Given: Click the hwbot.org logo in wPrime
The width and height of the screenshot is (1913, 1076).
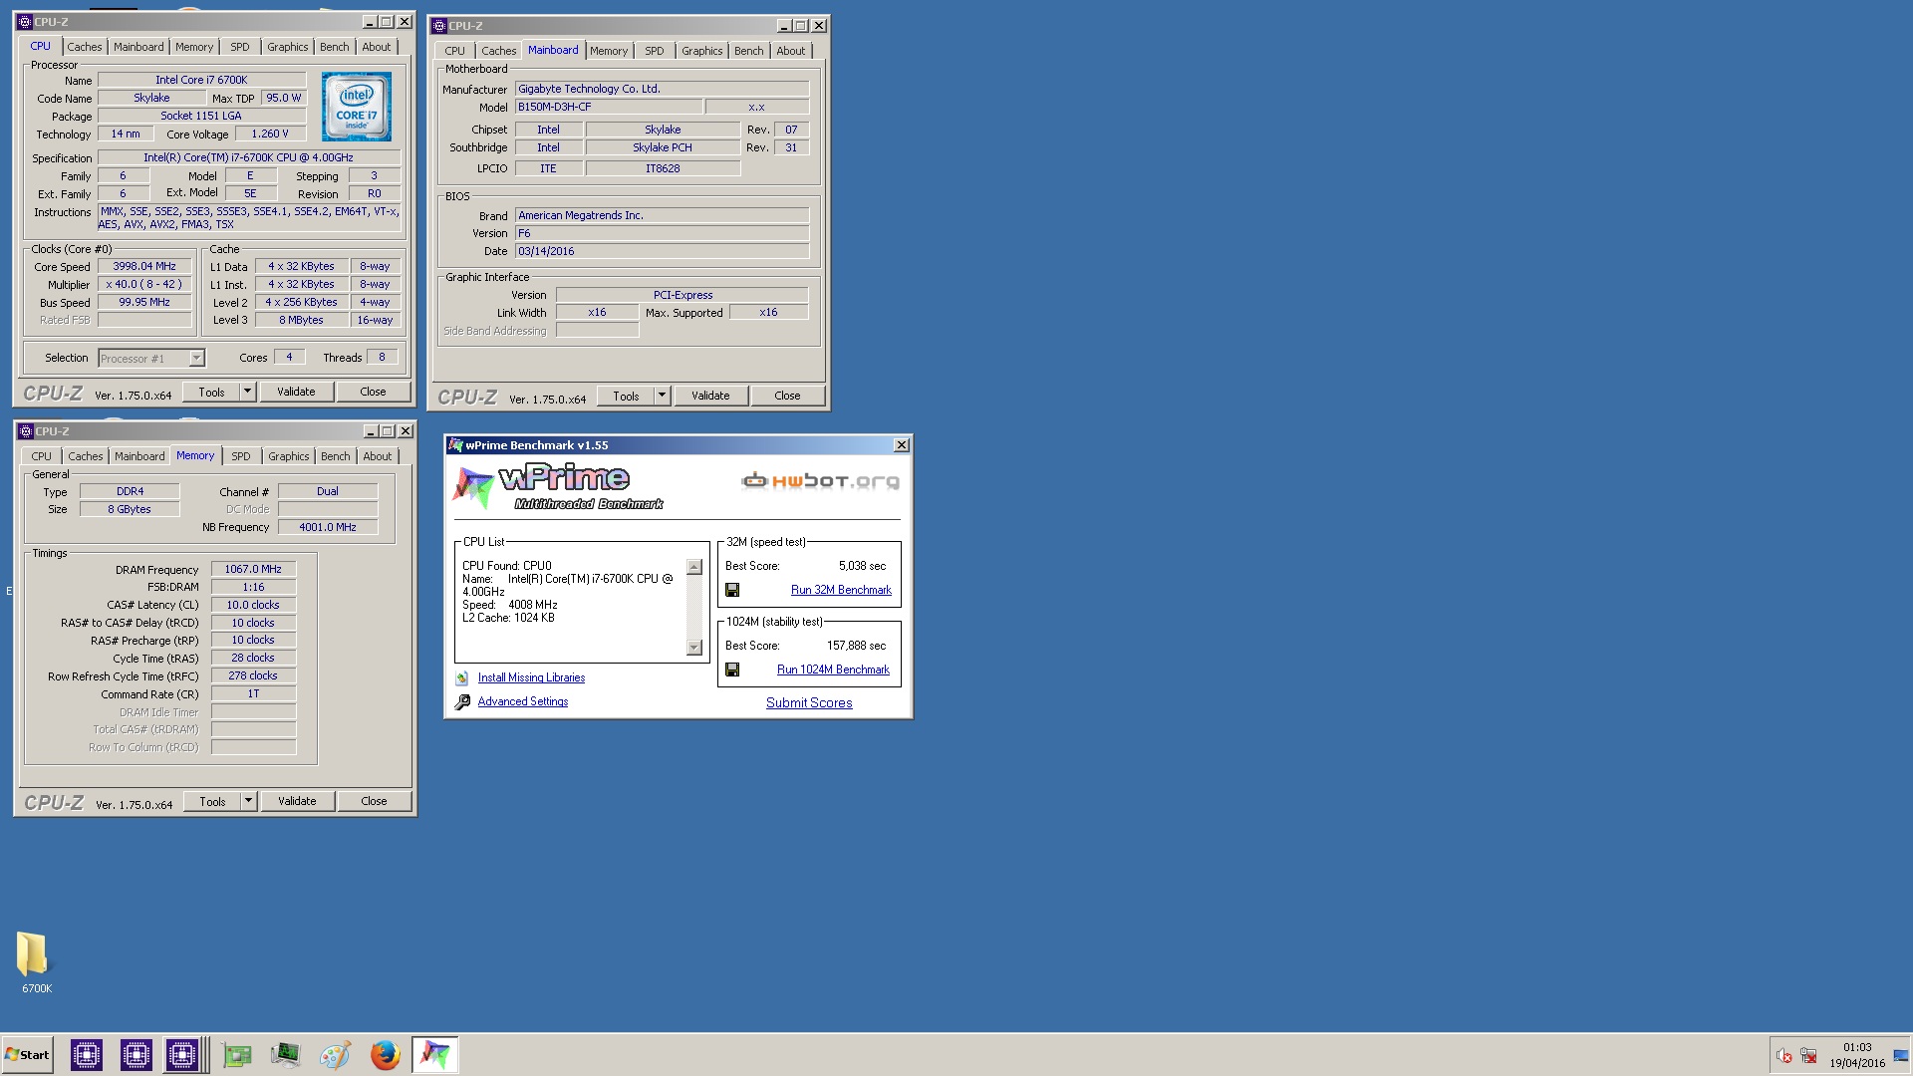Looking at the screenshot, I should coord(820,481).
